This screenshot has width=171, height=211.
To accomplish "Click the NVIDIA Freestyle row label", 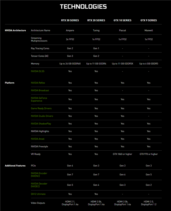I will click(x=39, y=146).
